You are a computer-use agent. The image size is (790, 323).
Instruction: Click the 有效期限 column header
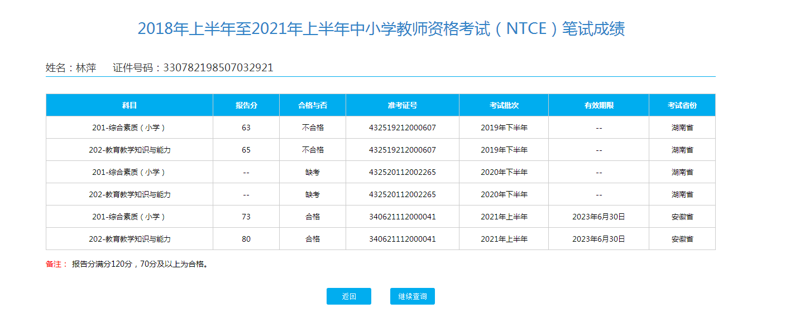click(x=599, y=105)
